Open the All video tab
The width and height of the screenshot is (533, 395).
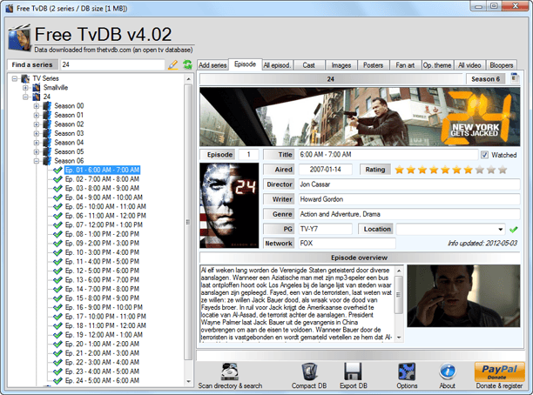tap(469, 65)
